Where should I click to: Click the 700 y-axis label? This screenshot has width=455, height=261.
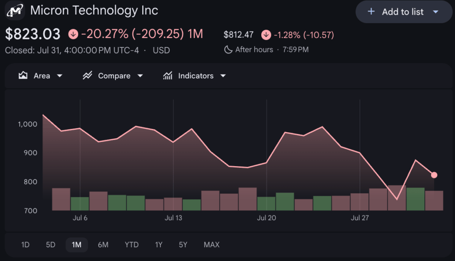(31, 210)
